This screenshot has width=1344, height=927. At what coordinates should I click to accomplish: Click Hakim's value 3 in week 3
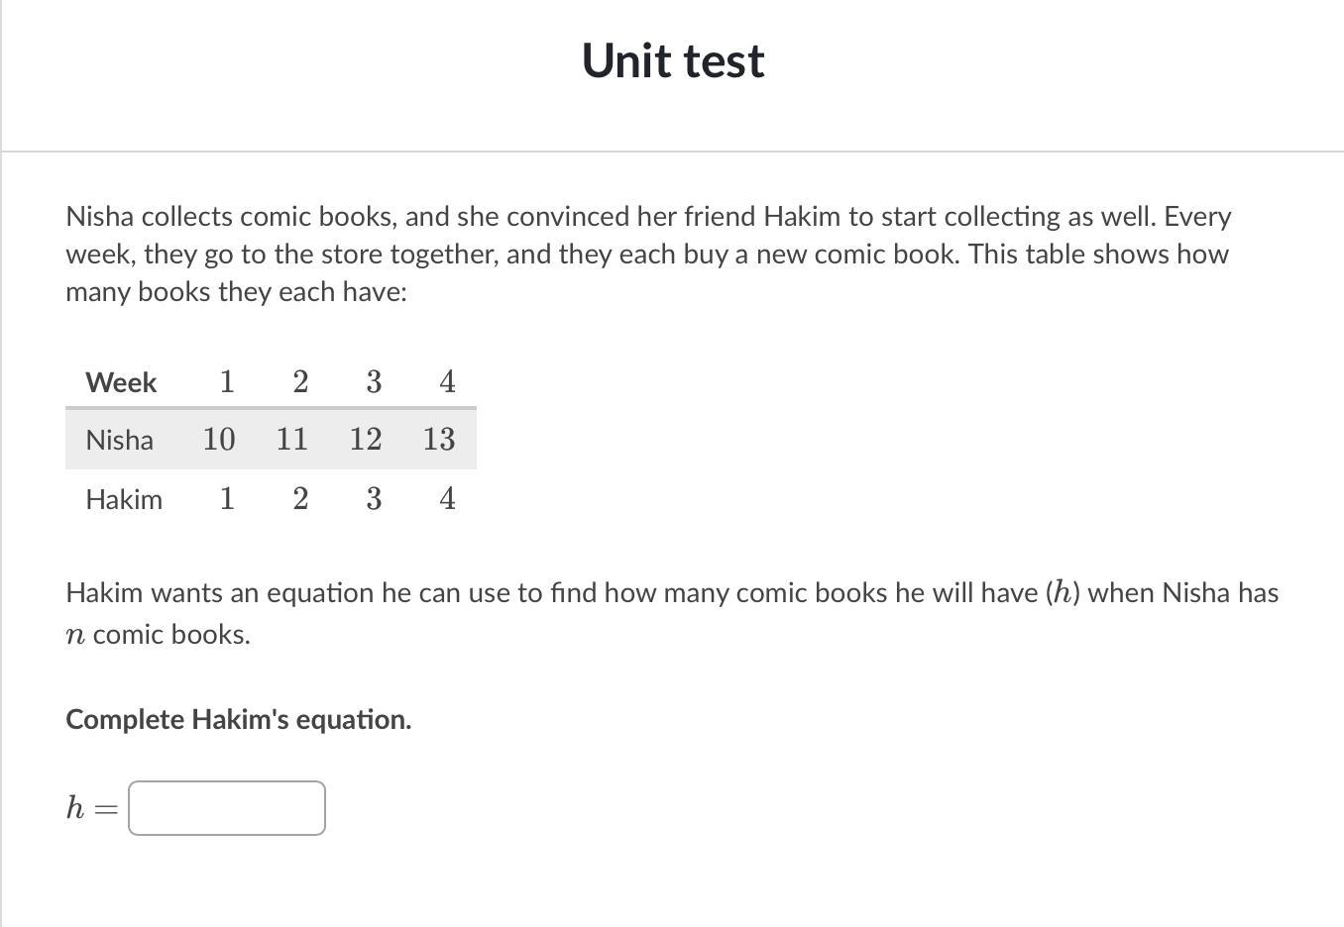[x=374, y=498]
